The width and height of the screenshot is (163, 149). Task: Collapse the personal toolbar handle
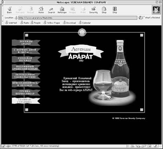[x=3, y=21]
